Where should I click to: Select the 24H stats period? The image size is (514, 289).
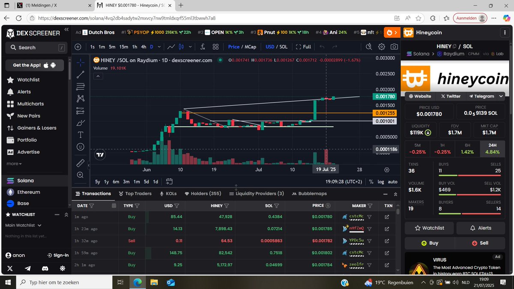click(492, 149)
